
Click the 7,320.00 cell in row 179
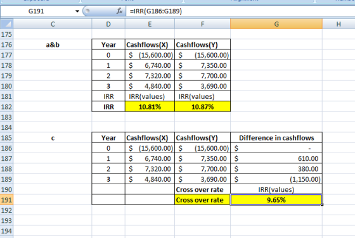[x=150, y=76]
